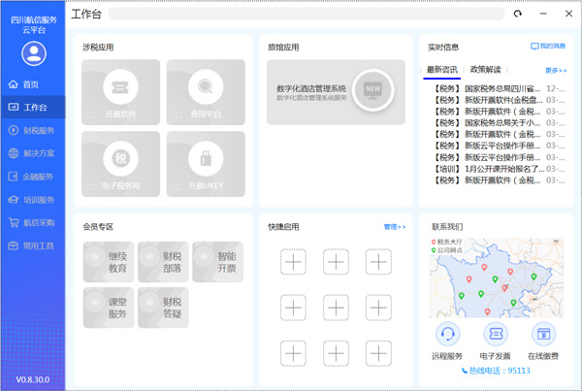Add shortcut in first quick-launch slot

point(294,262)
